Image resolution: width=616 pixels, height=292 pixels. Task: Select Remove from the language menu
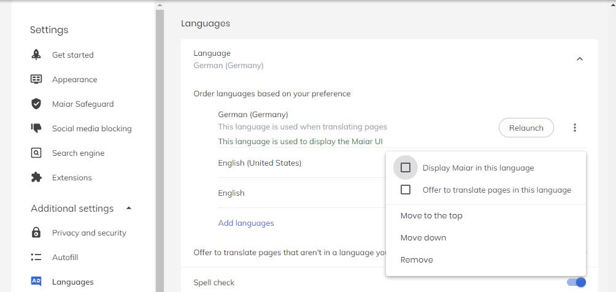point(417,259)
